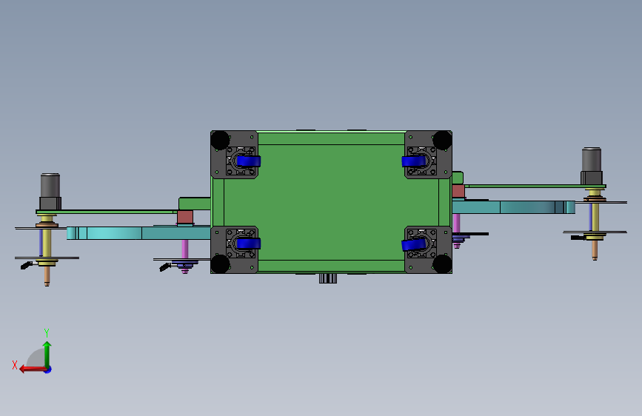Select the large green center plate of the model
Screen dimensions: 642x416
pyautogui.click(x=331, y=202)
